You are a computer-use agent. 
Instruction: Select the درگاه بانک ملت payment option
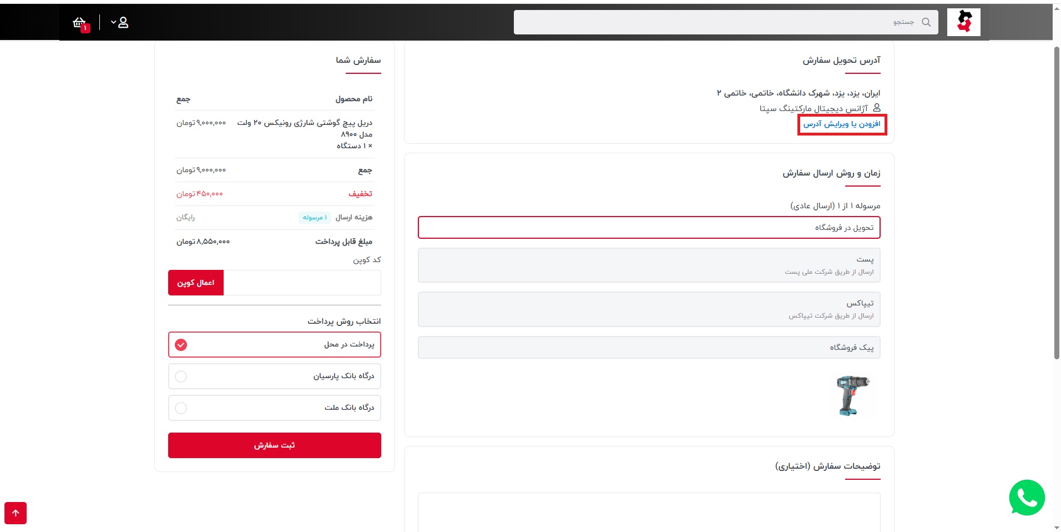275,408
